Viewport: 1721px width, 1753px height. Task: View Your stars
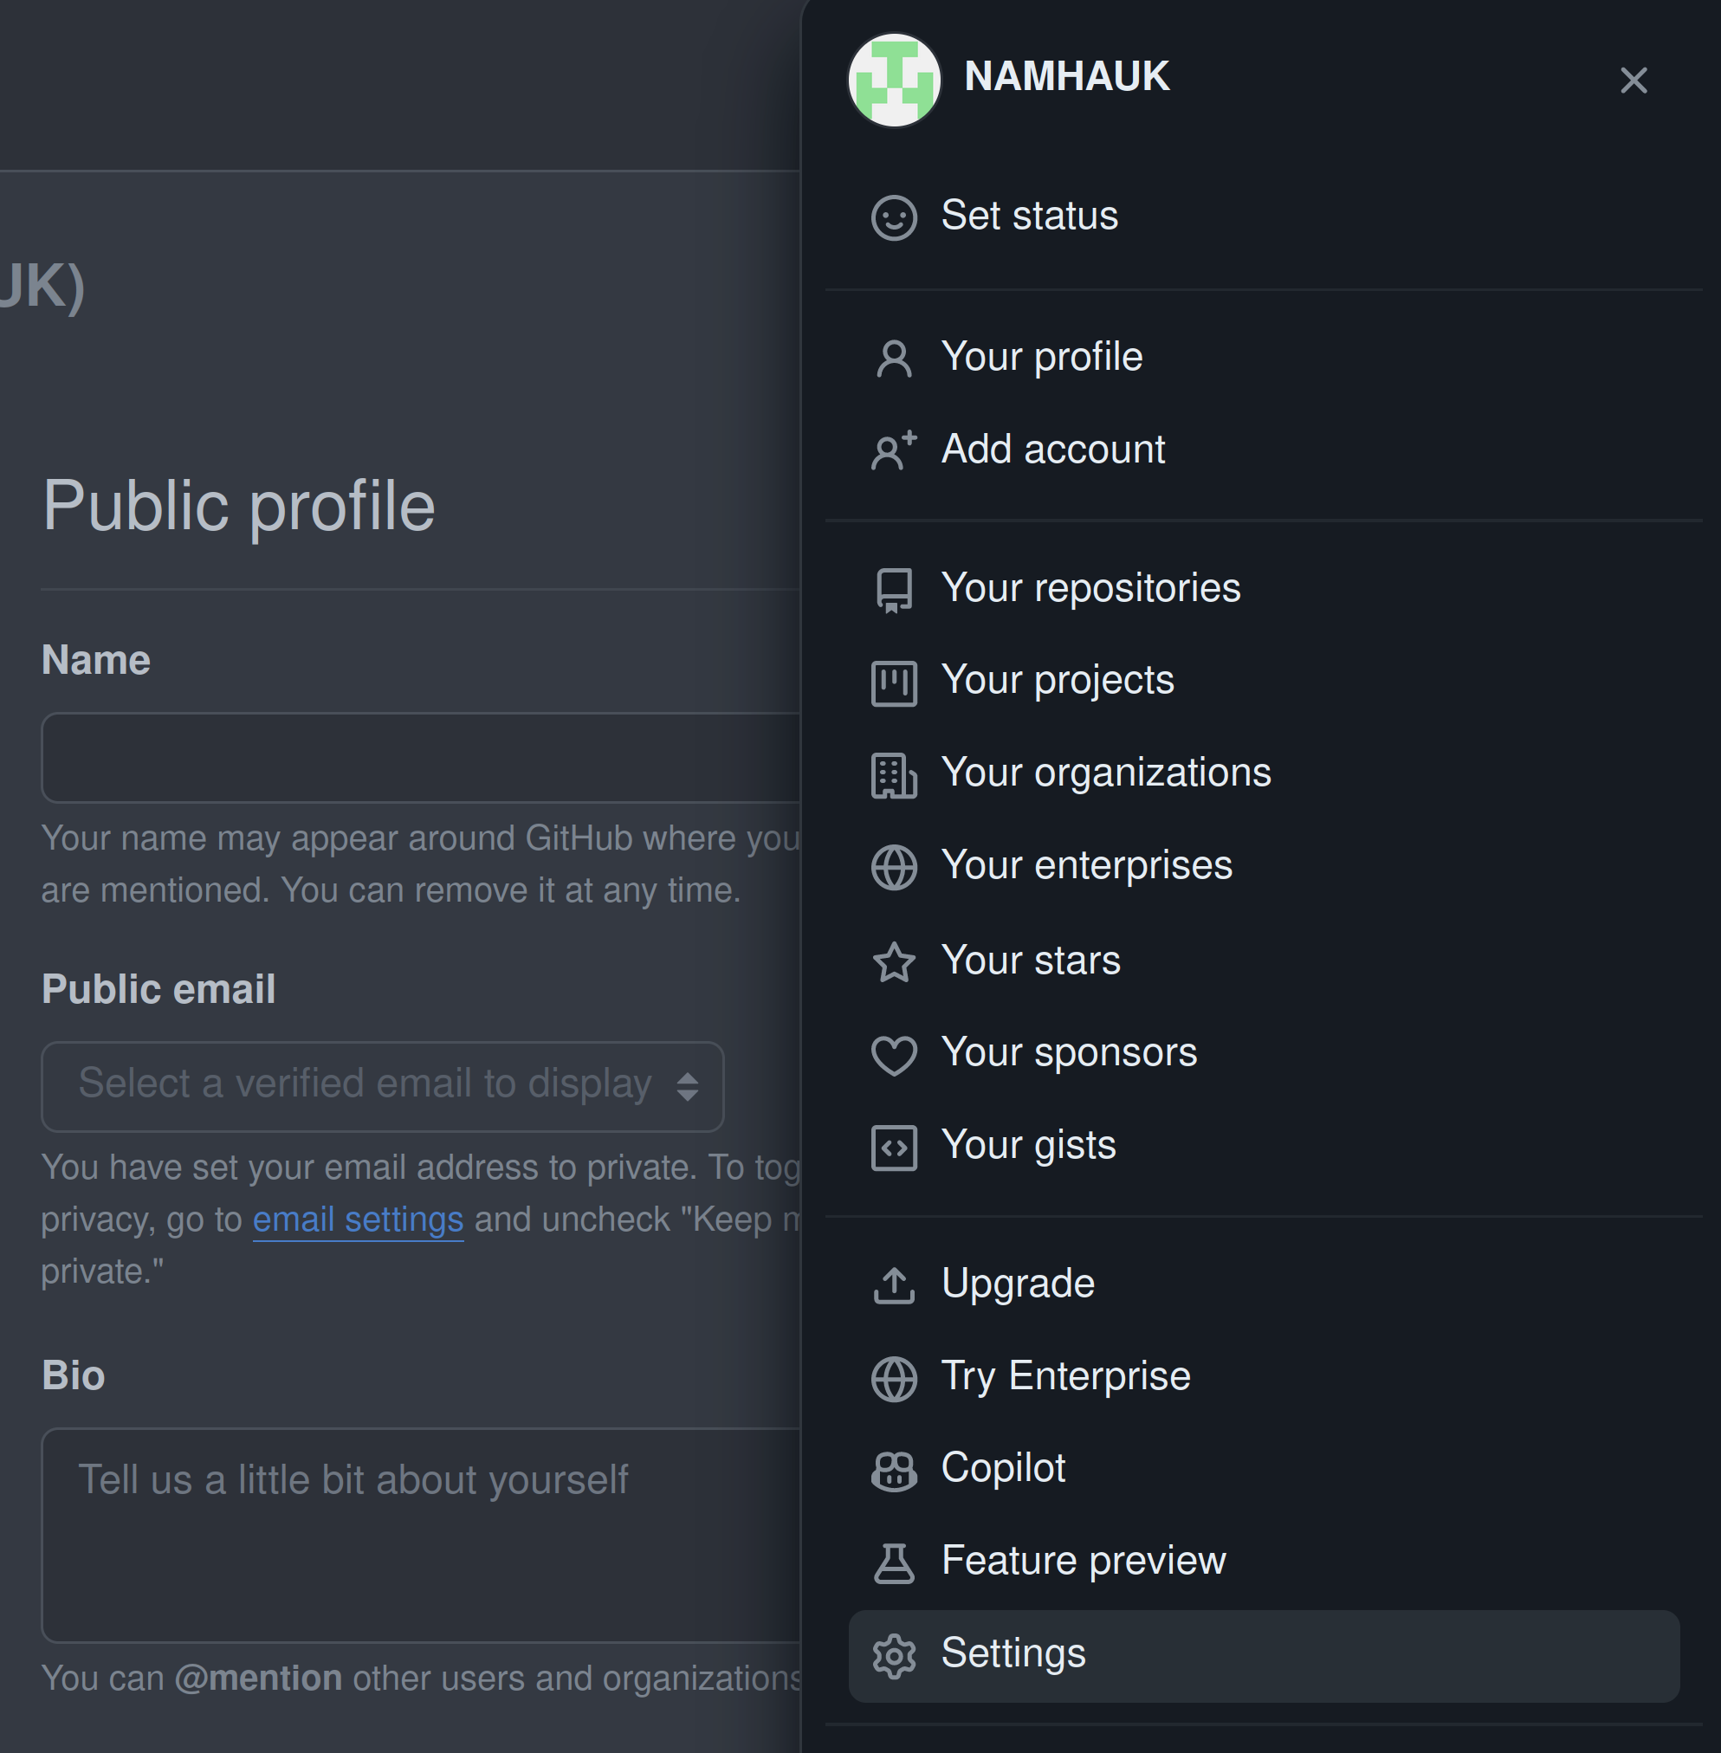point(1264,961)
